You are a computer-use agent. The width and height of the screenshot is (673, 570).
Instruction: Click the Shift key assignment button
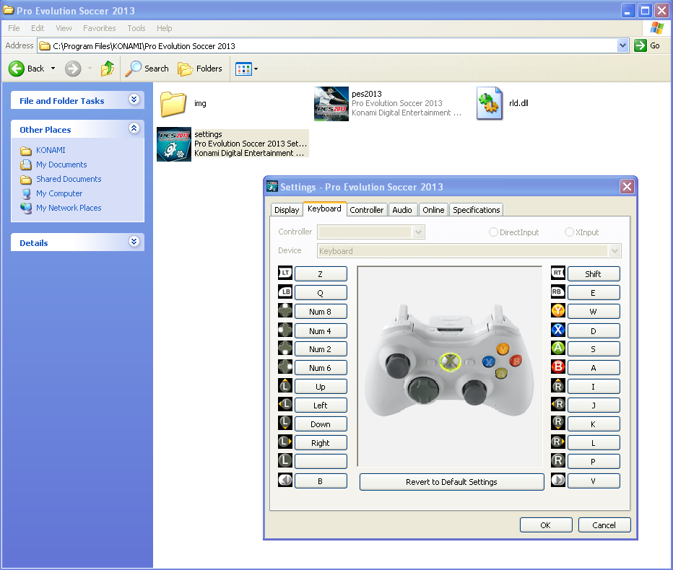tap(593, 273)
